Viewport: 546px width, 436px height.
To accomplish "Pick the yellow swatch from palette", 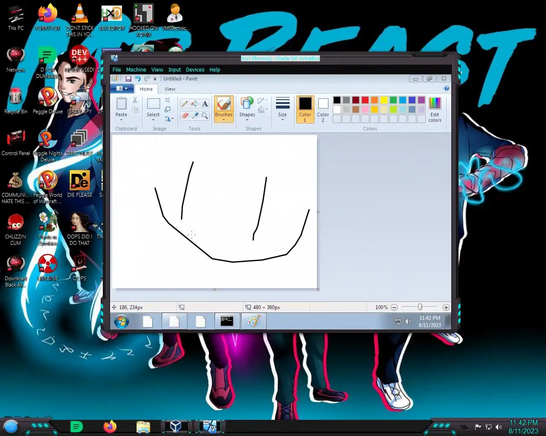I will coord(384,100).
